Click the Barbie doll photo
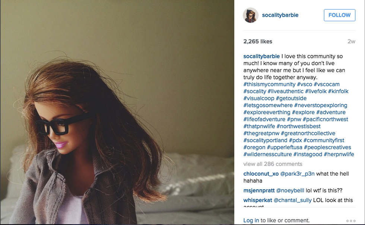Viewport: 365px width, 225px height. point(117,112)
